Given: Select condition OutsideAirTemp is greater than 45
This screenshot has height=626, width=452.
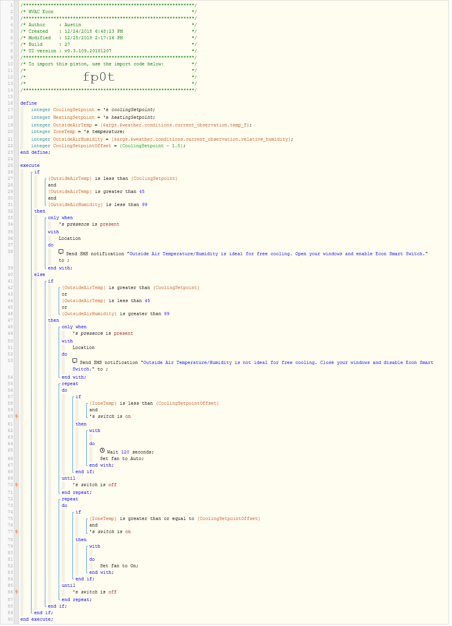Looking at the screenshot, I should click(96, 191).
